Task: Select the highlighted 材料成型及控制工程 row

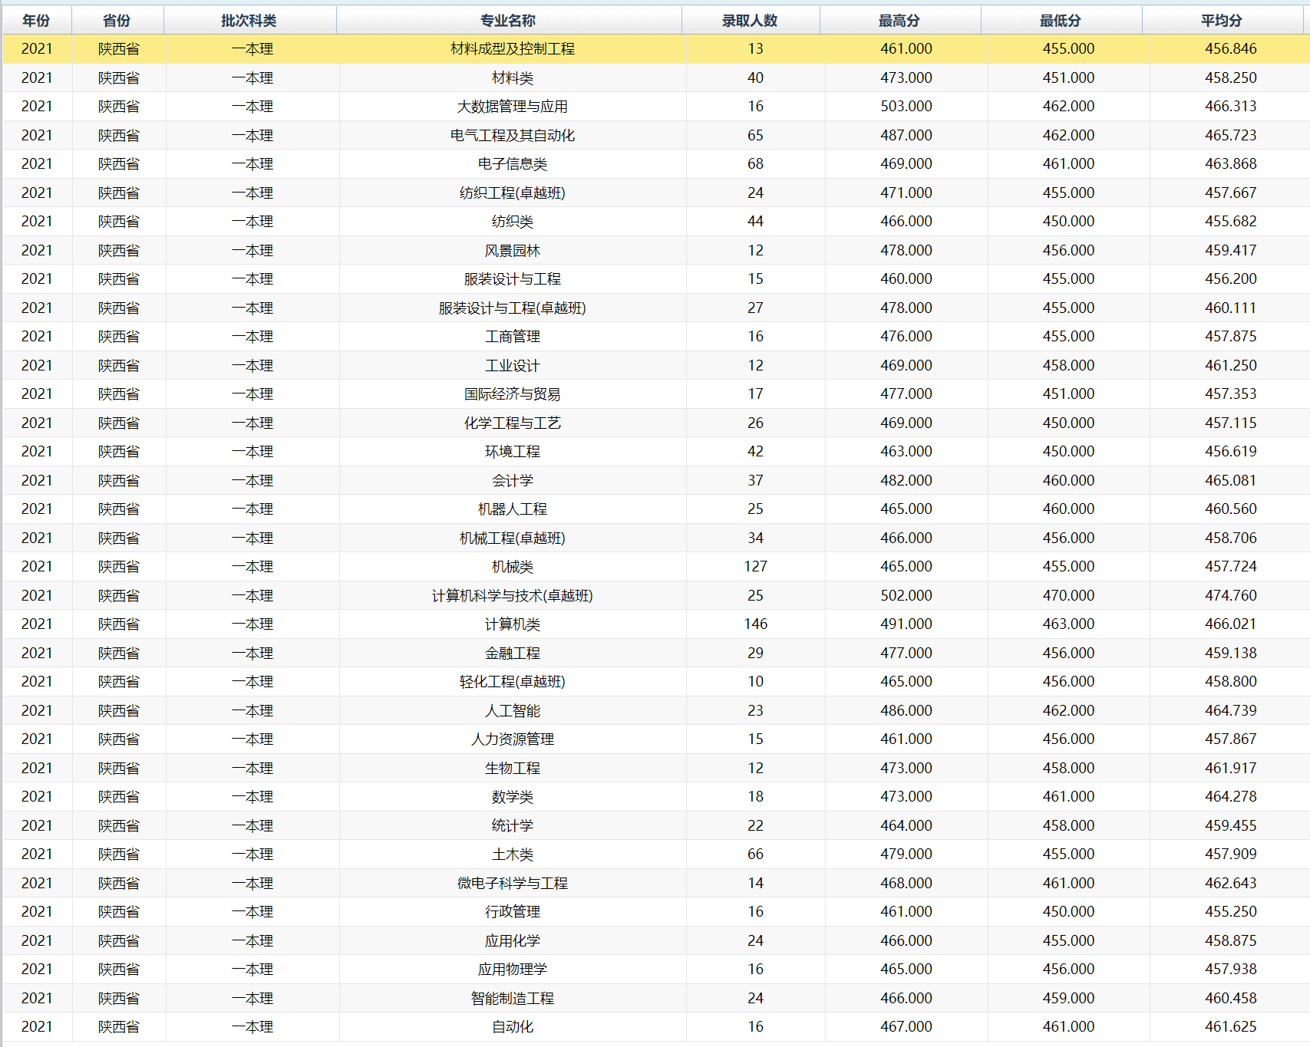Action: (512, 49)
